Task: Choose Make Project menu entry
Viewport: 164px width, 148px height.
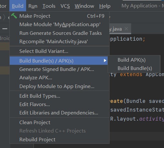Action: point(60,16)
